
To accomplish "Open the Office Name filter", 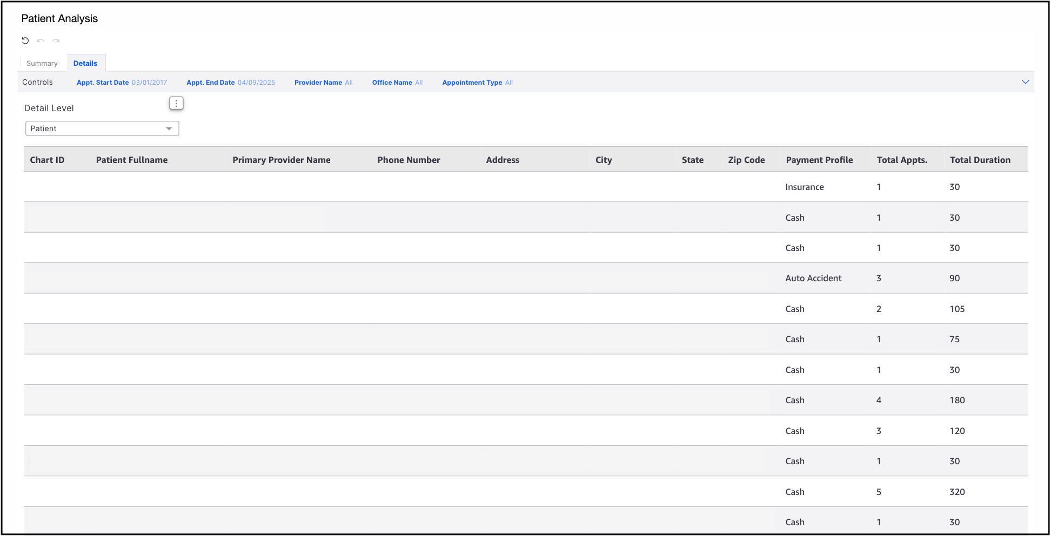I will click(x=397, y=83).
